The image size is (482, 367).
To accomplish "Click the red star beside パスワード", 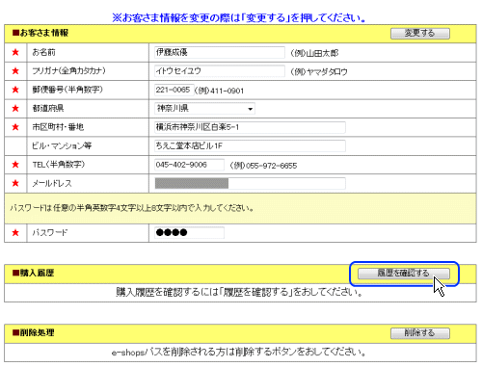I will pyautogui.click(x=15, y=232).
